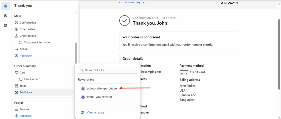Screen dimensions: 281x119
Task: Focus the Search blocks field
Action: click(108, 70)
